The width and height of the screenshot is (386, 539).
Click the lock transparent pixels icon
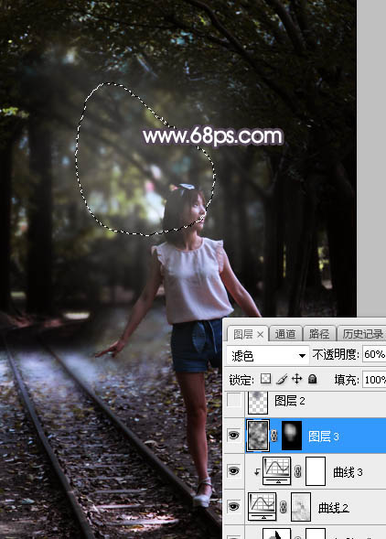pyautogui.click(x=265, y=379)
